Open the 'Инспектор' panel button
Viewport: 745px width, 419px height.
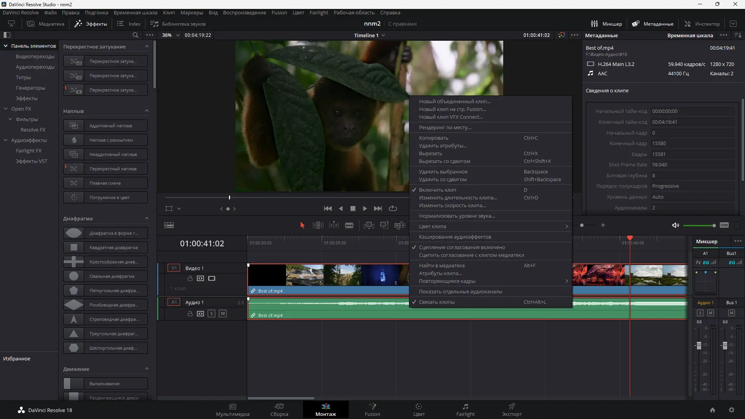pos(702,24)
